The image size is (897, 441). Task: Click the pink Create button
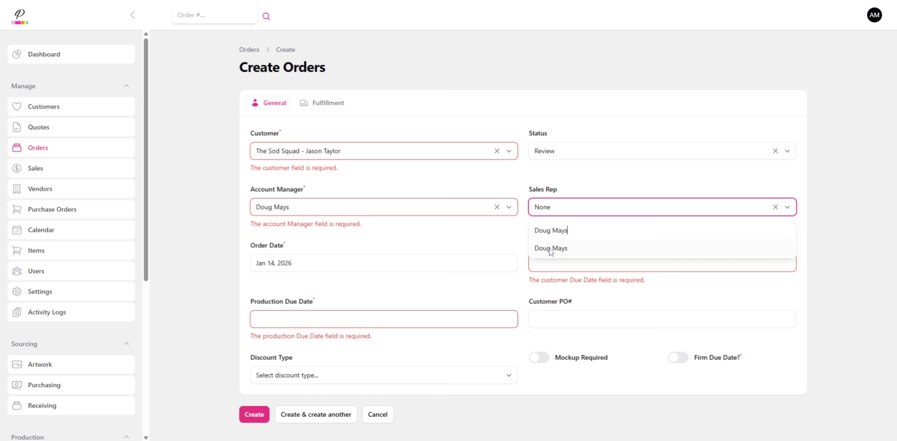254,414
